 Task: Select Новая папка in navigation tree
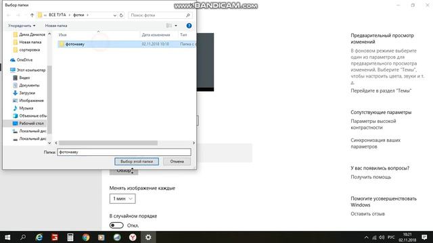pyautogui.click(x=27, y=42)
